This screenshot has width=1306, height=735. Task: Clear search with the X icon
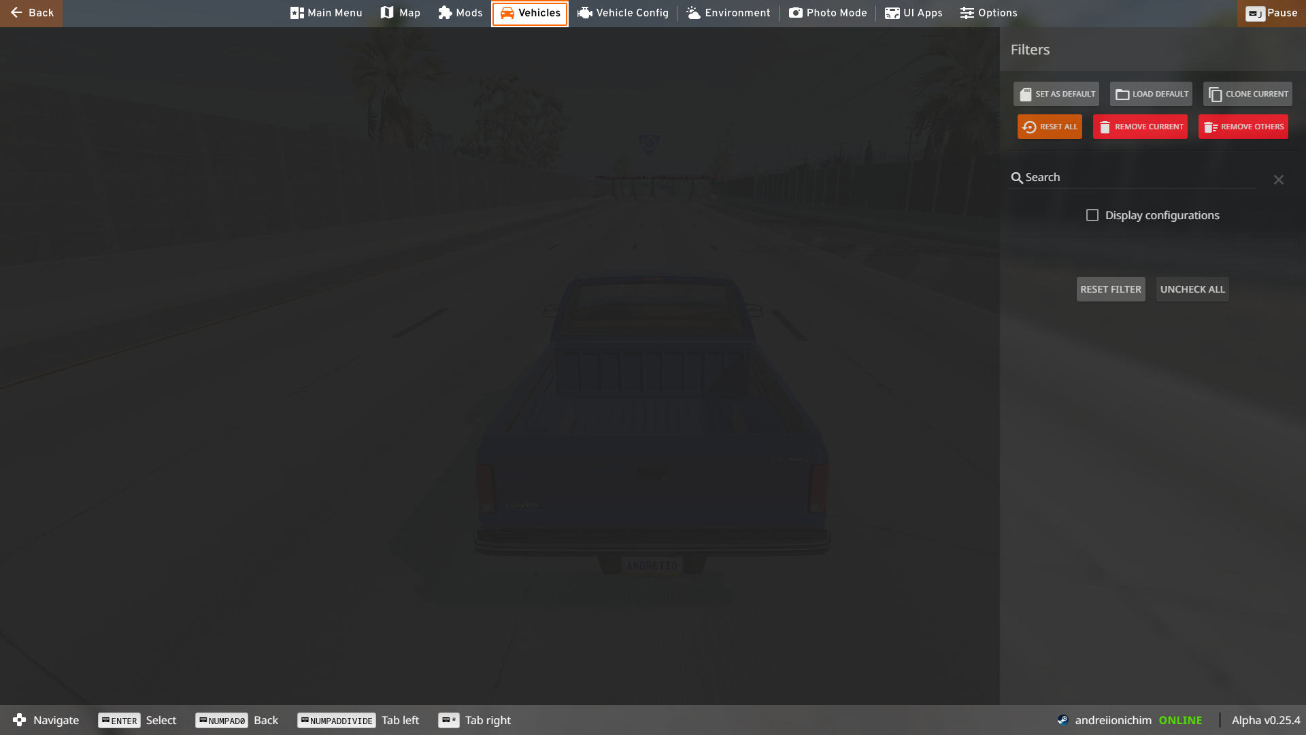tap(1279, 180)
